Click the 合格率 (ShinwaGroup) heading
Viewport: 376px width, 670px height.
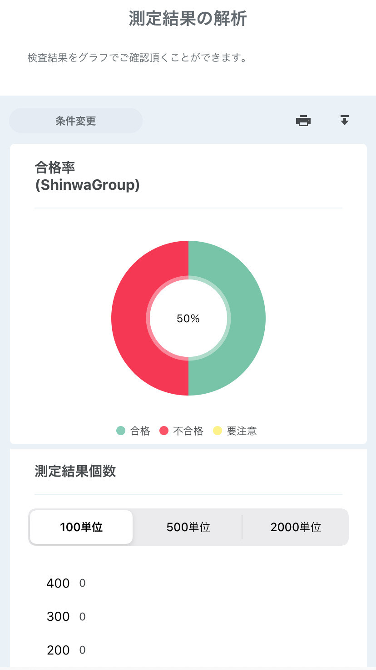point(87,177)
